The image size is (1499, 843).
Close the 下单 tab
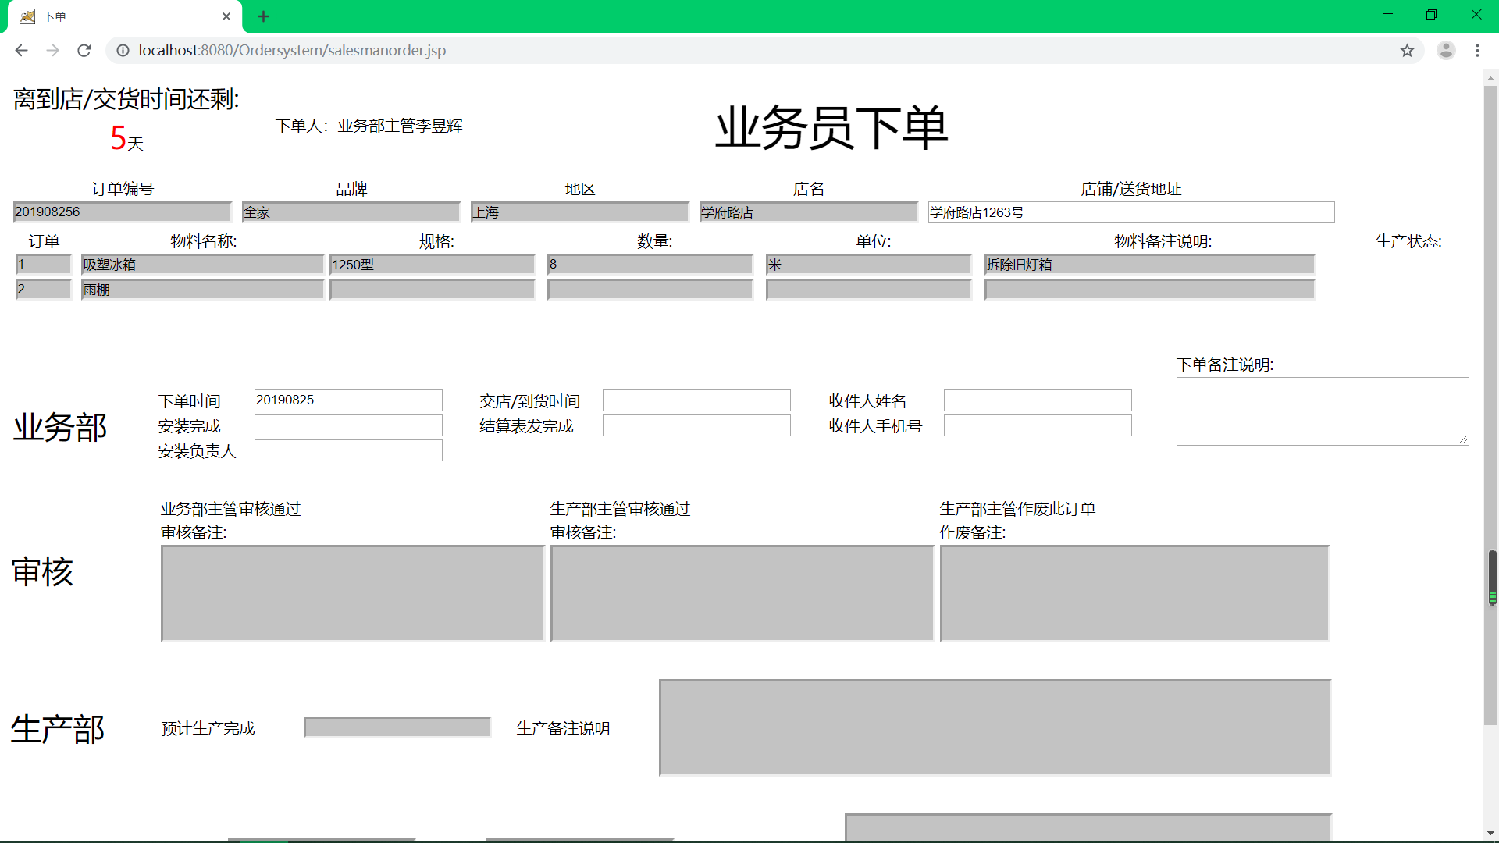pos(226,16)
